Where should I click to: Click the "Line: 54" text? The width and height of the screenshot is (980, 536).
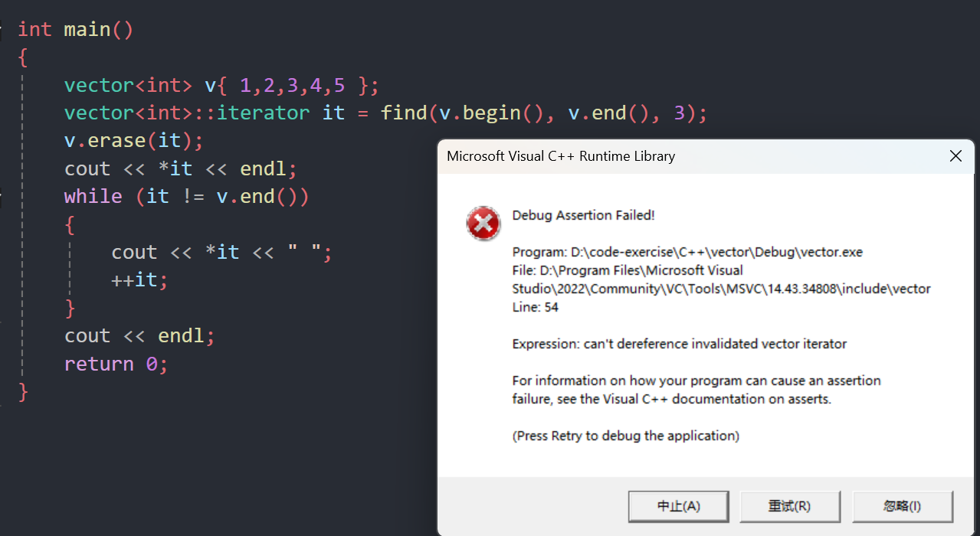click(x=536, y=307)
